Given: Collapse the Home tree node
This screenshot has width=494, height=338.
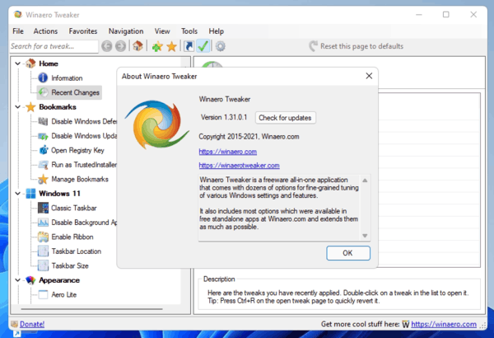Looking at the screenshot, I should [17, 63].
